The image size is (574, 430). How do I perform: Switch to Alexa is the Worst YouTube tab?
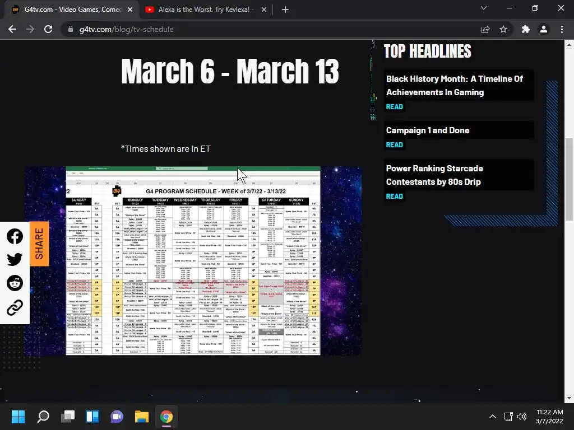pos(204,10)
